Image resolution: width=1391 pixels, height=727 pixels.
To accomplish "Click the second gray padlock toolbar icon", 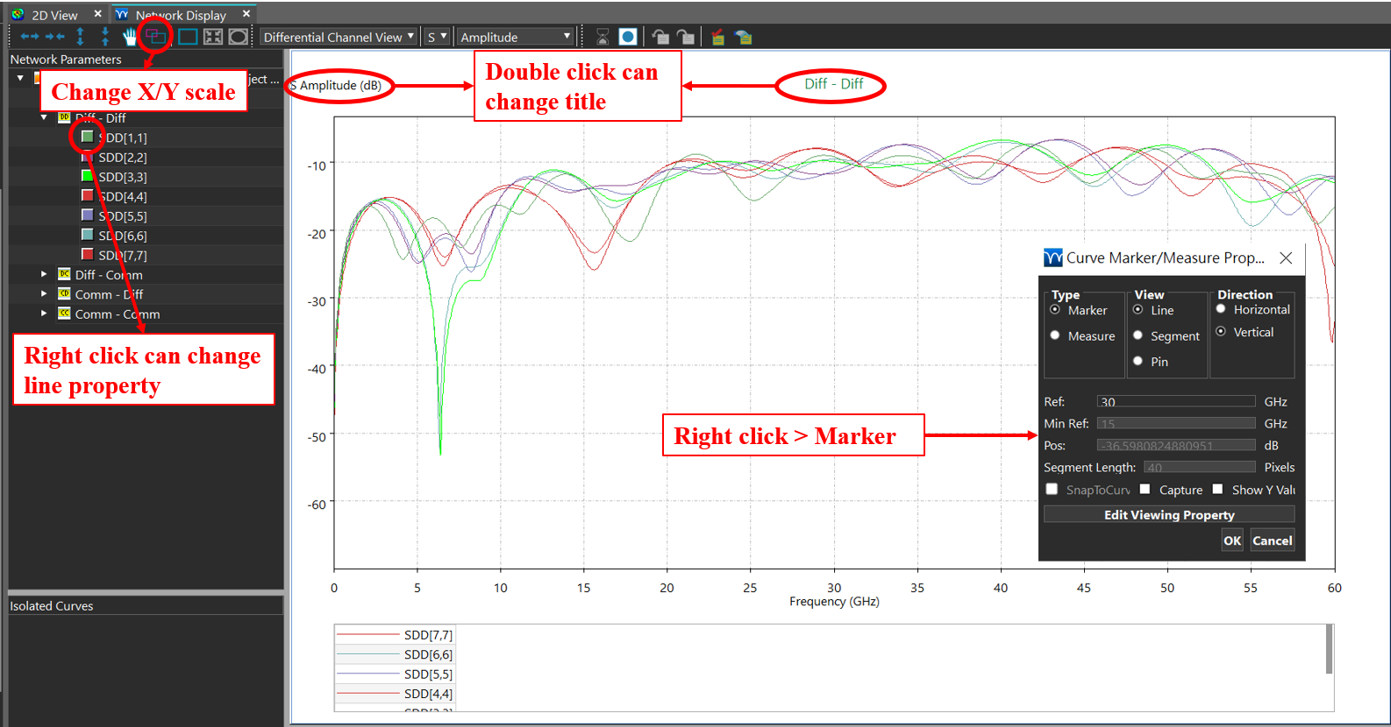I will pyautogui.click(x=686, y=37).
